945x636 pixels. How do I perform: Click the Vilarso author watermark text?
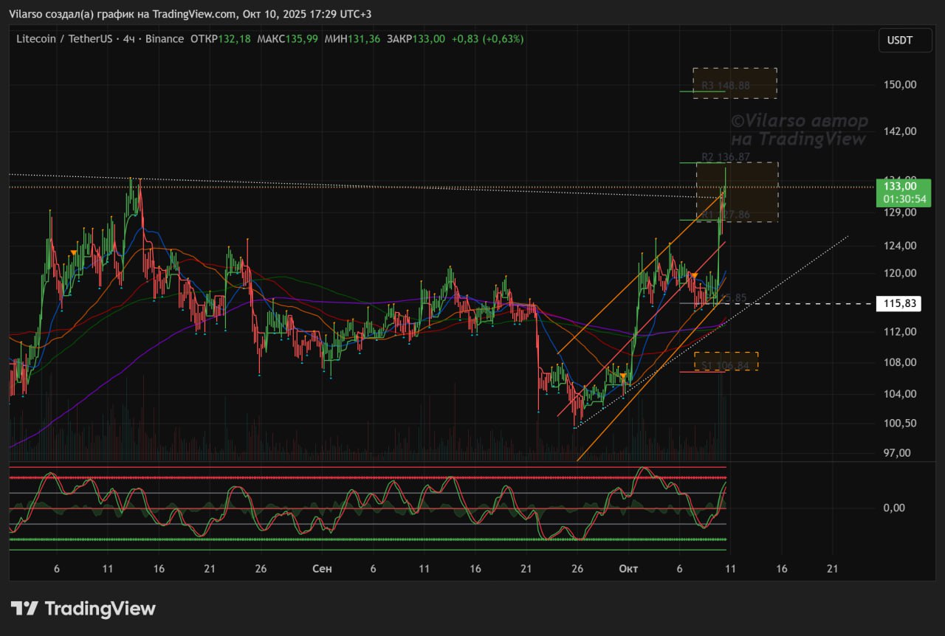click(799, 129)
